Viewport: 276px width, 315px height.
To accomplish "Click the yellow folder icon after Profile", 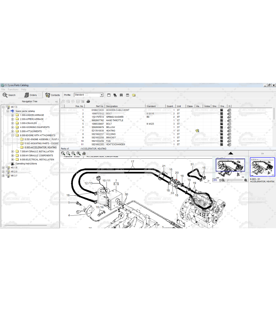I will 134,95.
